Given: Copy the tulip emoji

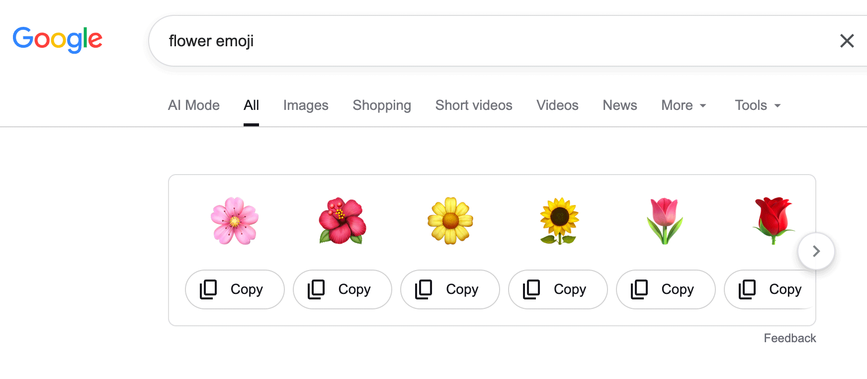Looking at the screenshot, I should 666,289.
